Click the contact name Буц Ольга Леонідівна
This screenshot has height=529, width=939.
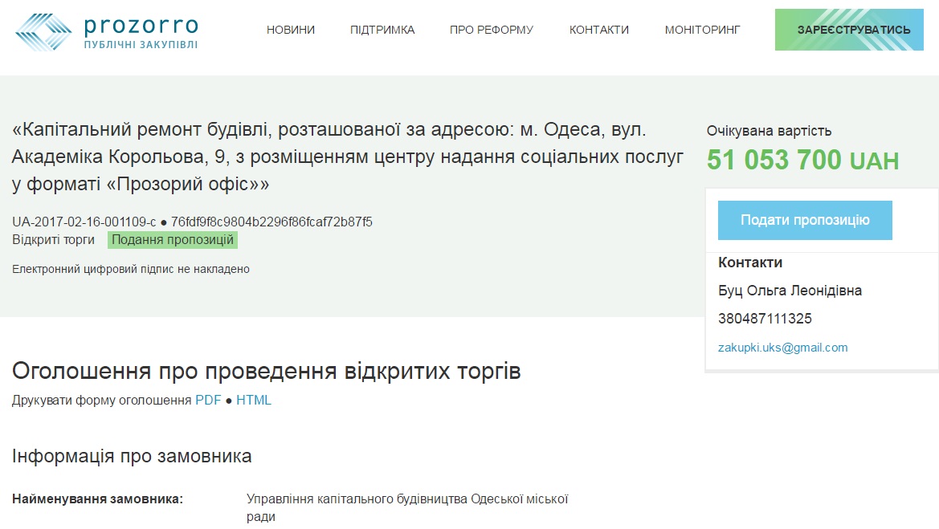790,291
